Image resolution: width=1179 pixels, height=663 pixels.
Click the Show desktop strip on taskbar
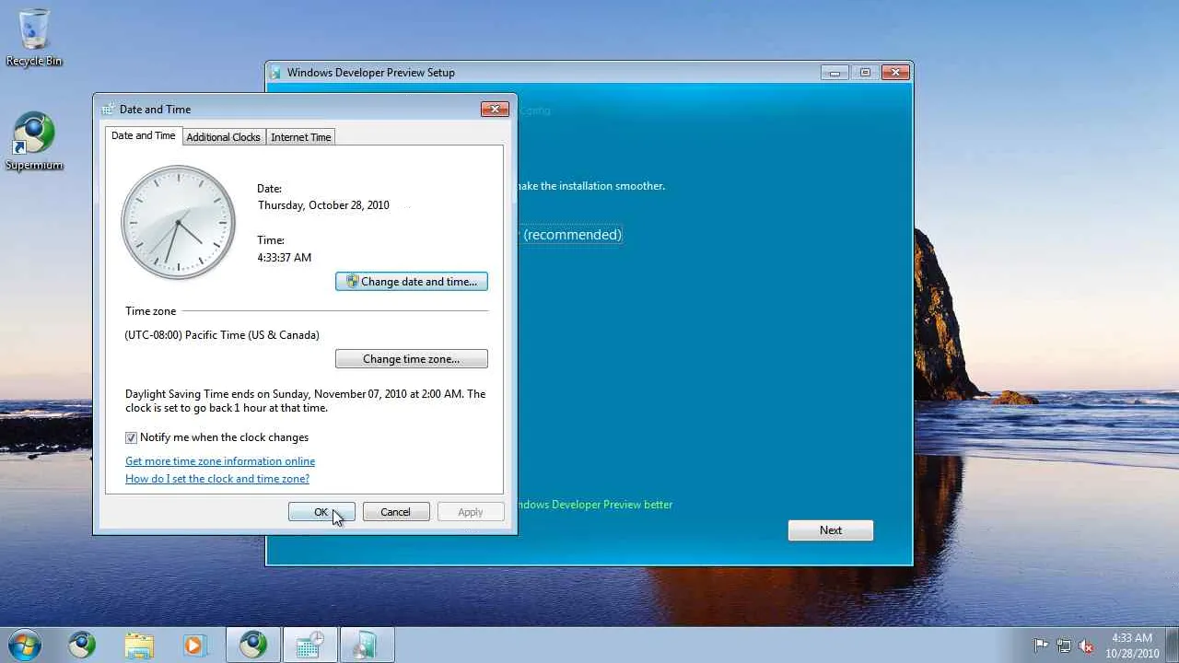(1172, 645)
